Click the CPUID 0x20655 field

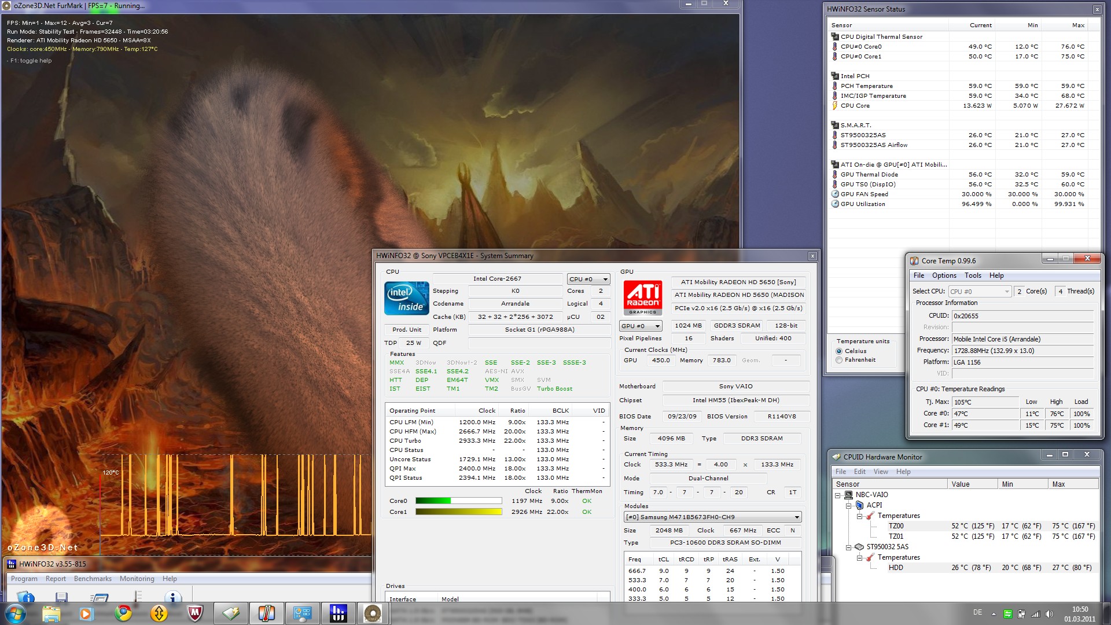pyautogui.click(x=1022, y=316)
